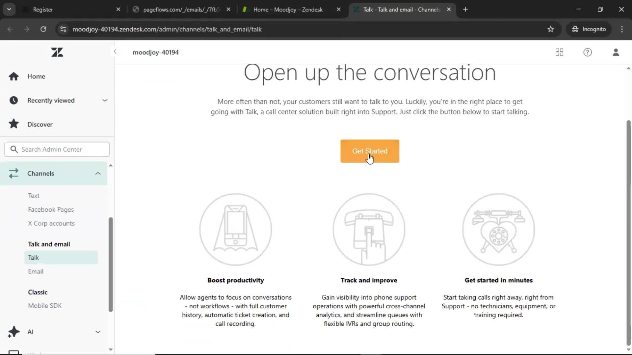
Task: Click the Home house icon
Action: (x=13, y=76)
